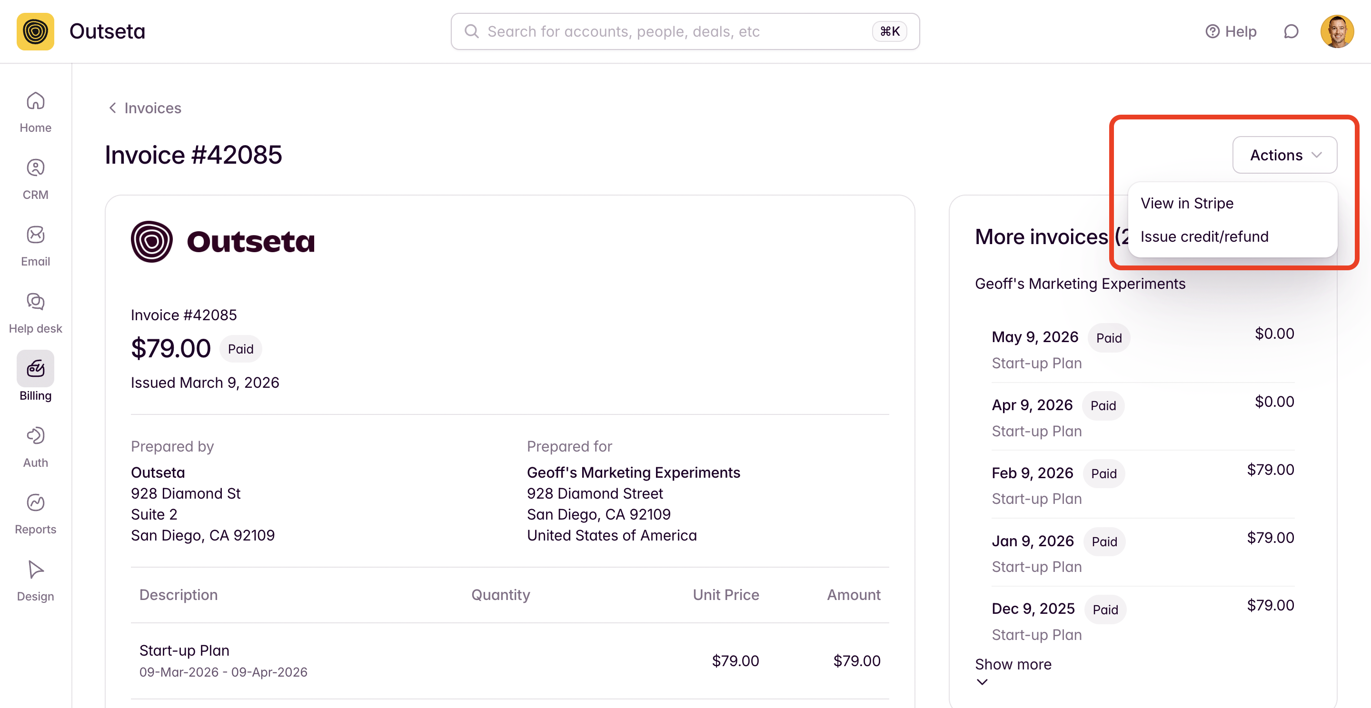Open the Feb 9, 2026 invoice
This screenshot has height=708, width=1371.
[1142, 484]
